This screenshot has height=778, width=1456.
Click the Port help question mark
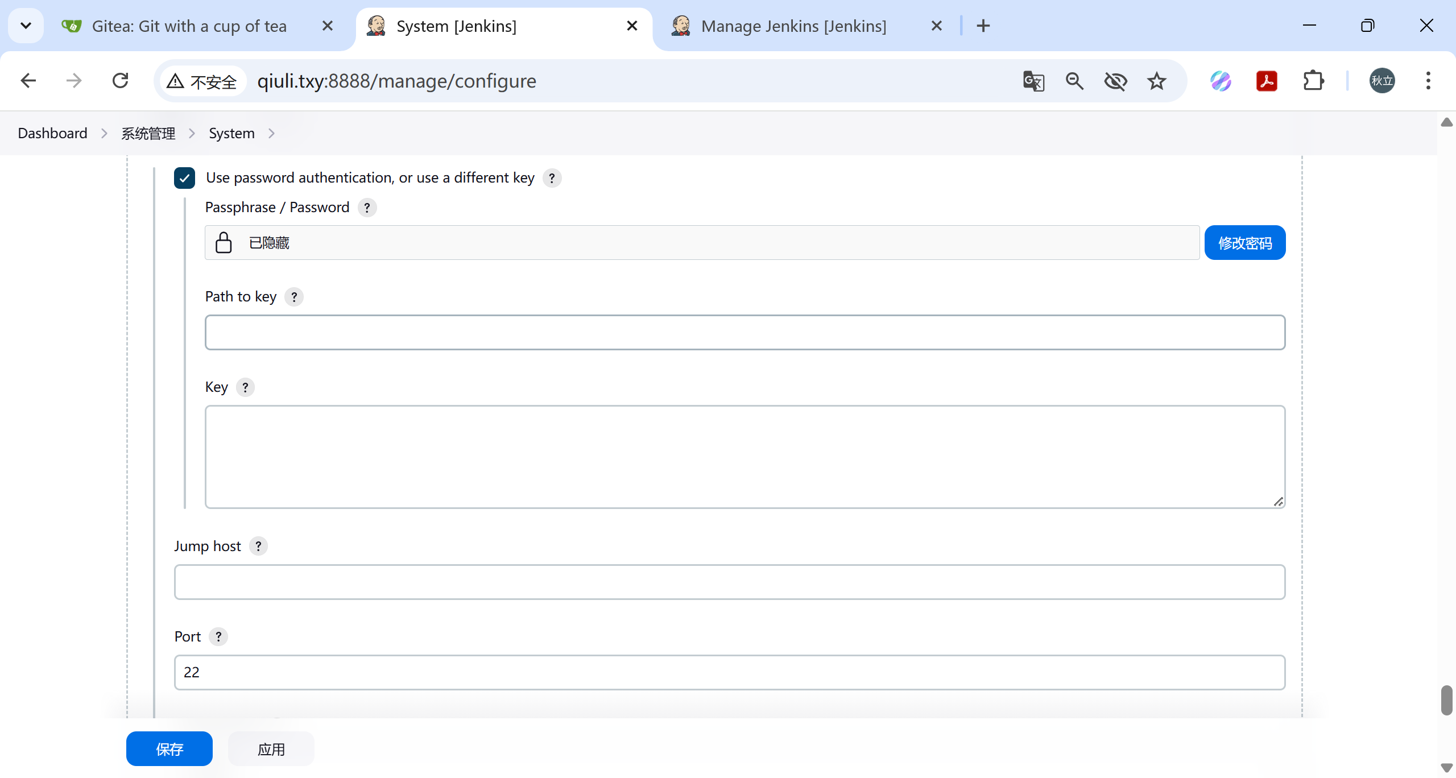tap(218, 636)
